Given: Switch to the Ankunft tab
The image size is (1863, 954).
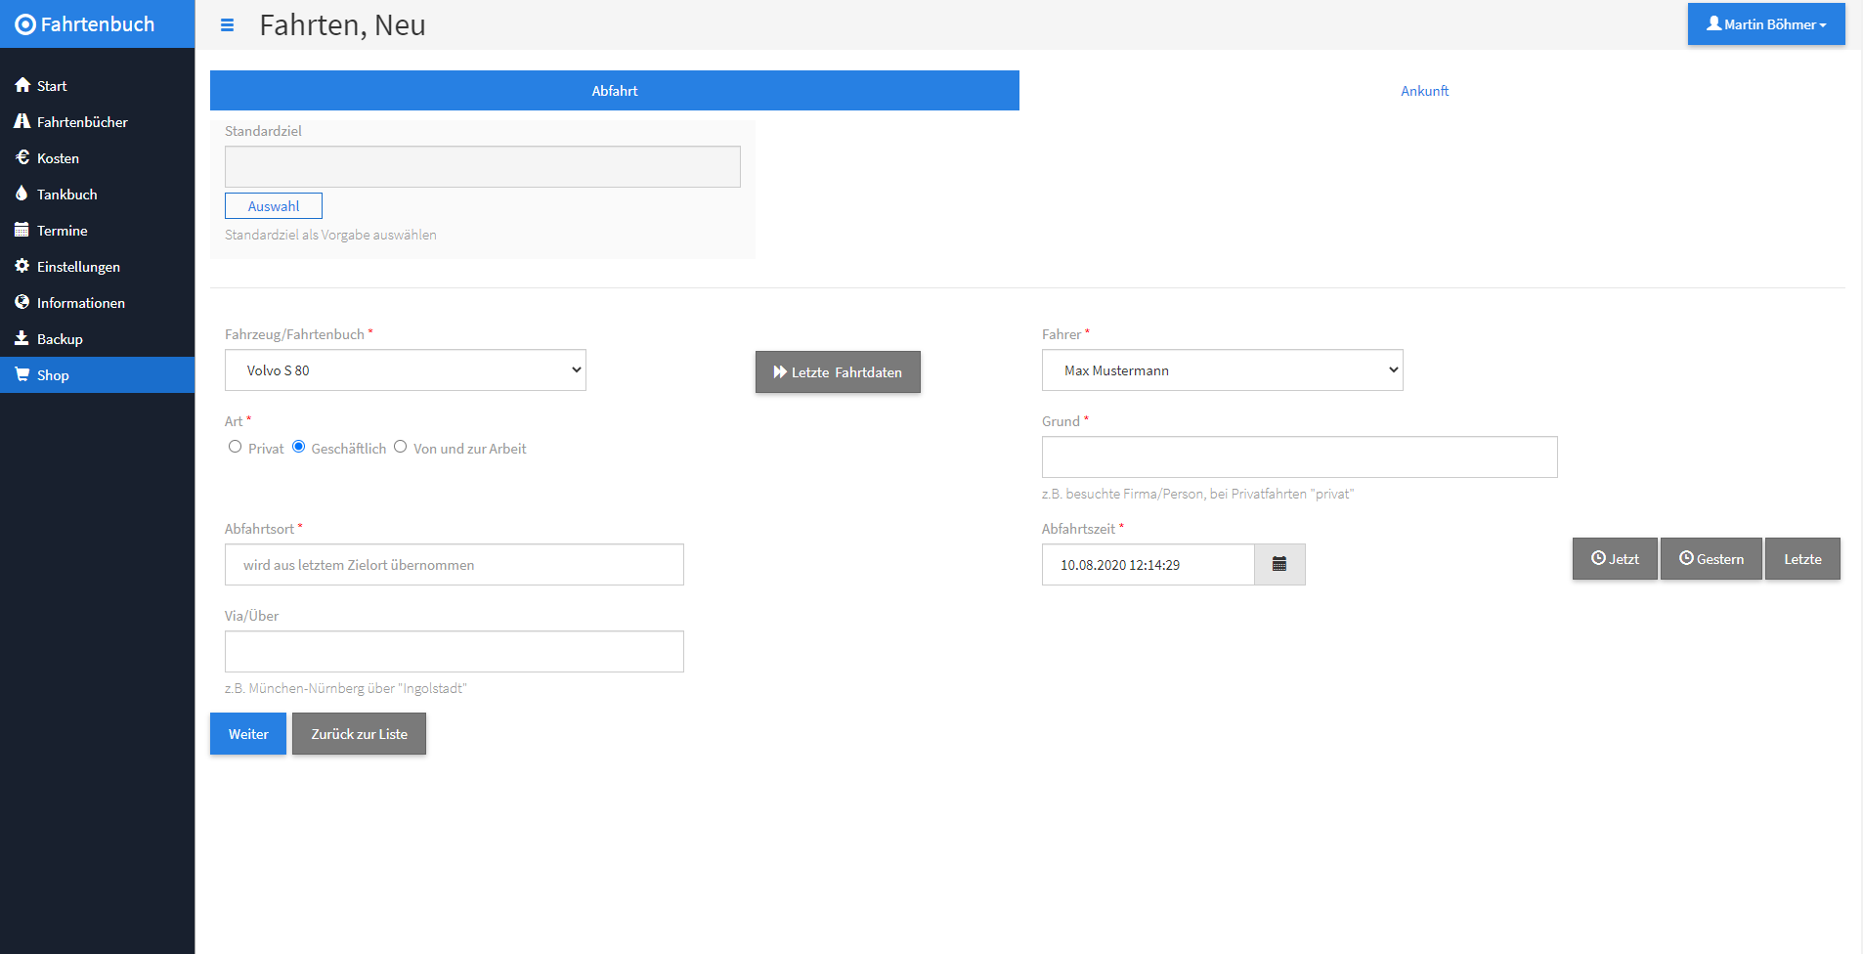Looking at the screenshot, I should [x=1425, y=91].
